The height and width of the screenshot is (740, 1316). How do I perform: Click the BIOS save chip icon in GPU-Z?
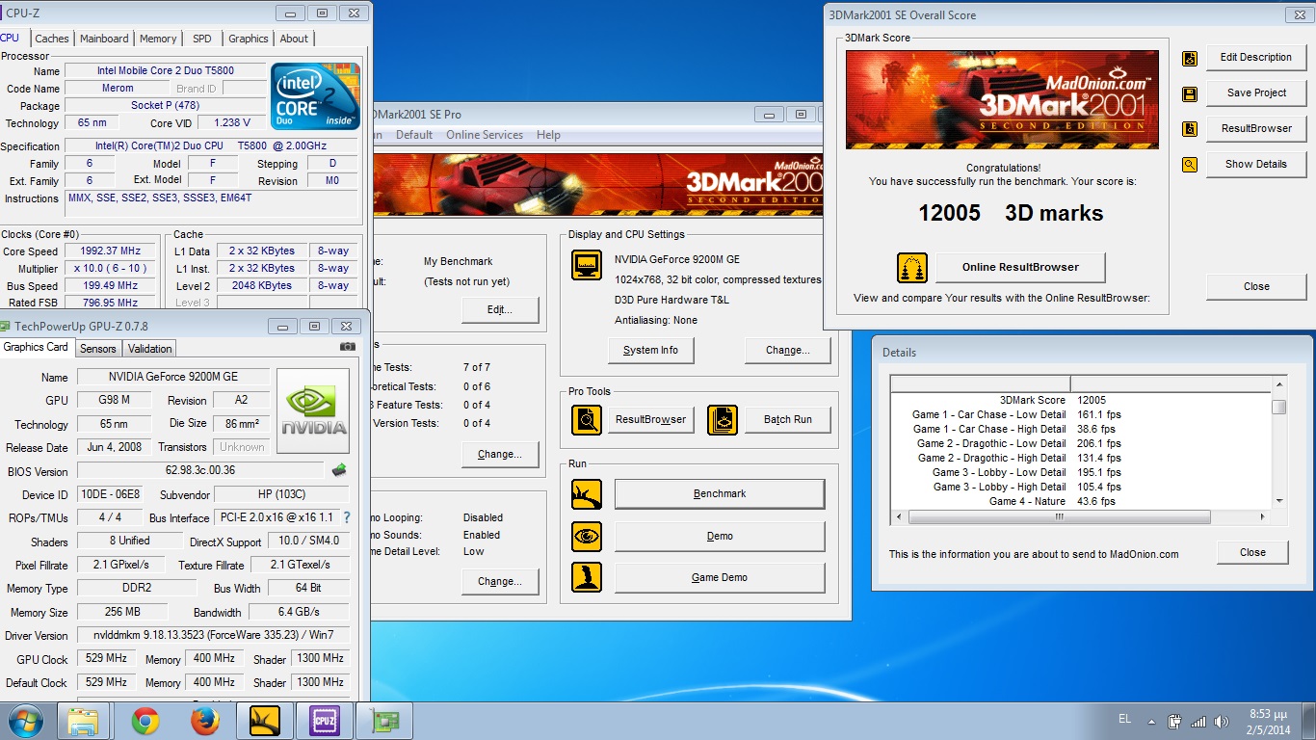[339, 470]
